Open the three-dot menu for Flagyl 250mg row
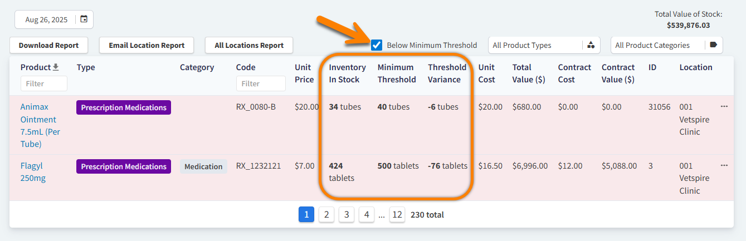Image resolution: width=746 pixels, height=241 pixels. point(724,165)
